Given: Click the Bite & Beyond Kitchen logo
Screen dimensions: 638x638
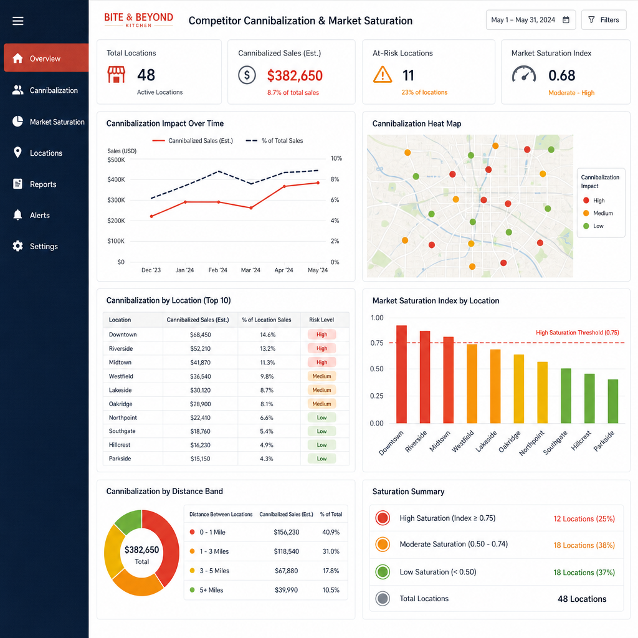Looking at the screenshot, I should pyautogui.click(x=138, y=19).
